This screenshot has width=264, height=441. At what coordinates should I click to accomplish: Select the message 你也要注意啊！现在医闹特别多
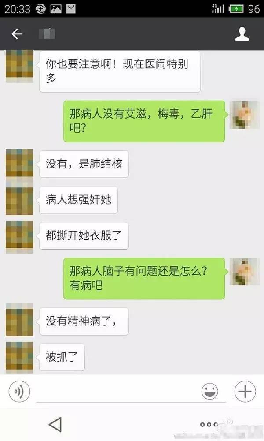(x=120, y=71)
